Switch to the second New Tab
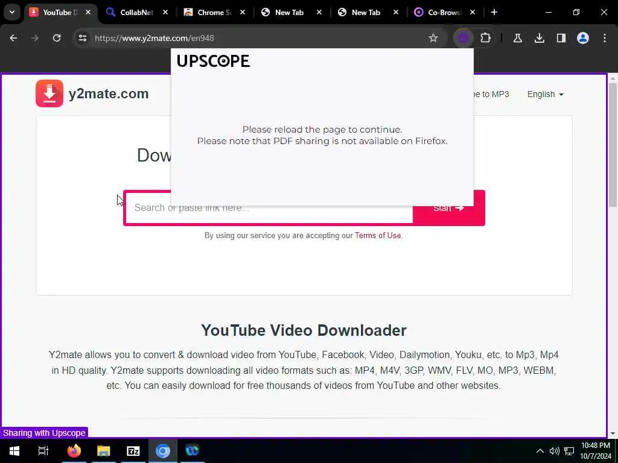Image resolution: width=618 pixels, height=463 pixels. 365,13
